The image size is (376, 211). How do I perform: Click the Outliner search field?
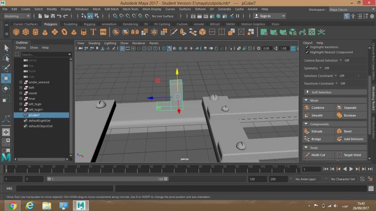pos(44,54)
